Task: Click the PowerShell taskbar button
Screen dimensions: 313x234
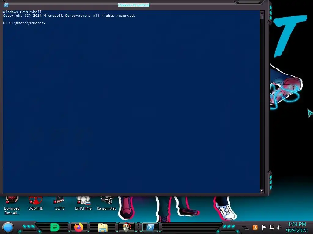Action: [150, 227]
